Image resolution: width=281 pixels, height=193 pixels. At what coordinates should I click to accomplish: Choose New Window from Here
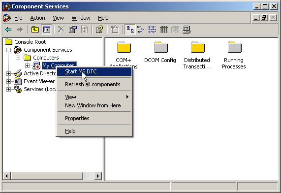click(x=94, y=105)
